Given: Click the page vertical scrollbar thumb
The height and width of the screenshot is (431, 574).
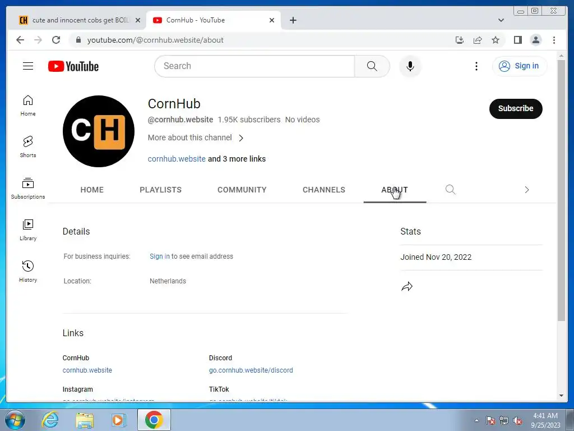Looking at the screenshot, I should click(x=561, y=191).
